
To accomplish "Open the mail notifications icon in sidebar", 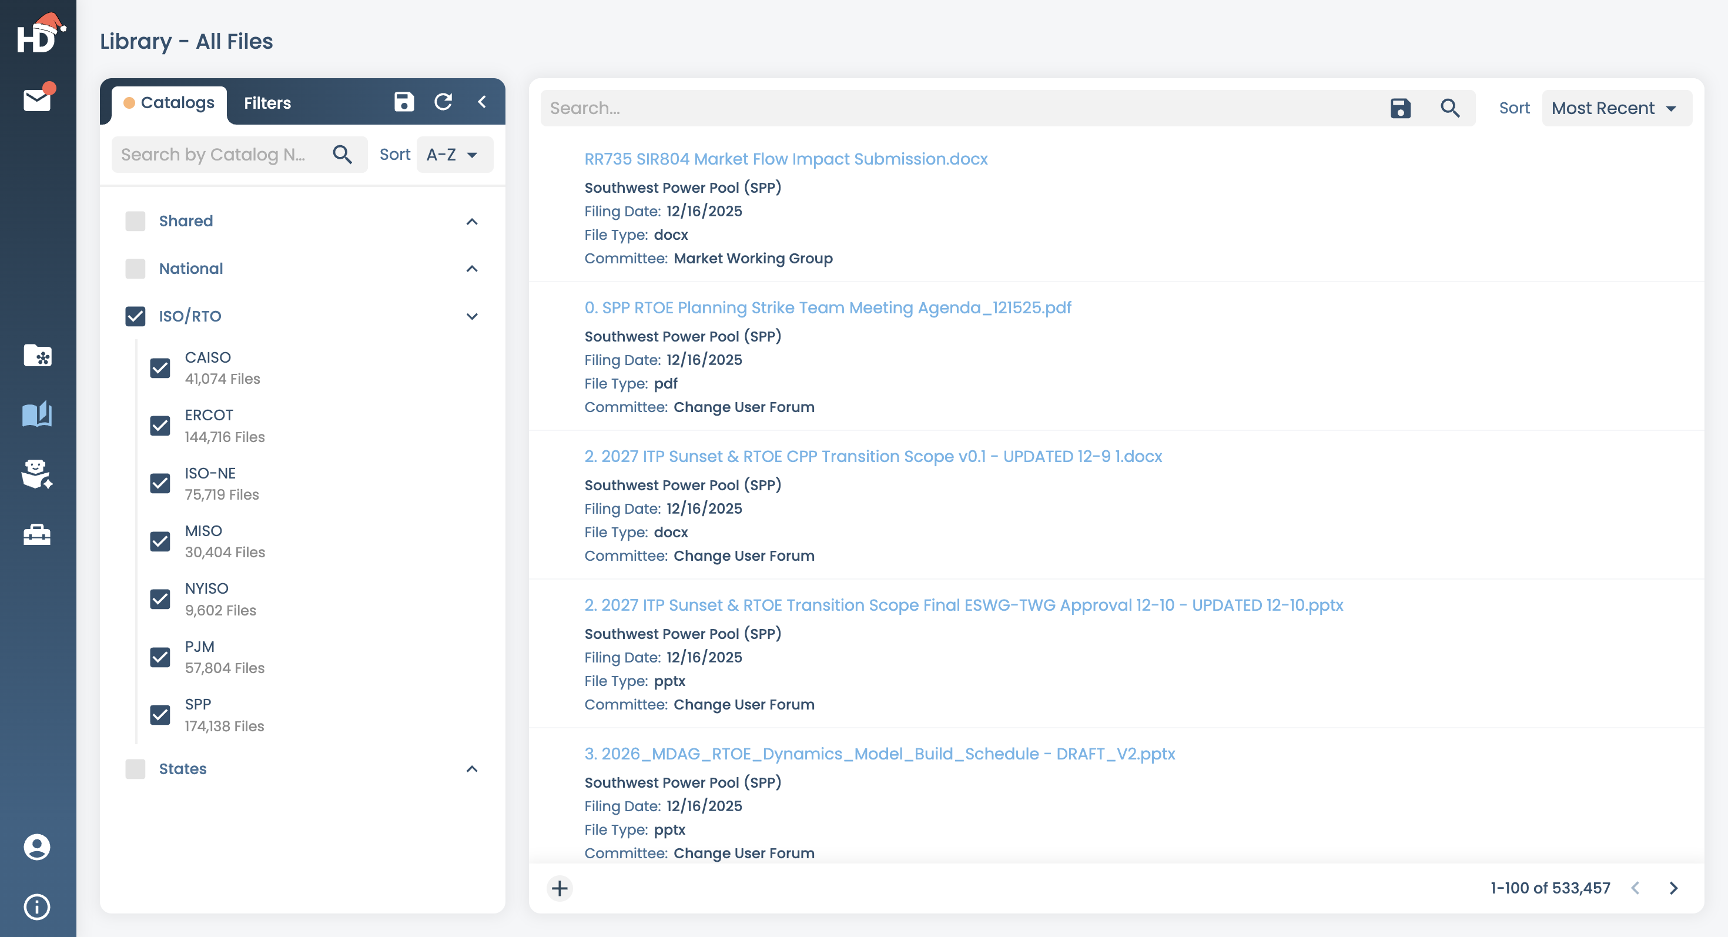I will coord(37,99).
